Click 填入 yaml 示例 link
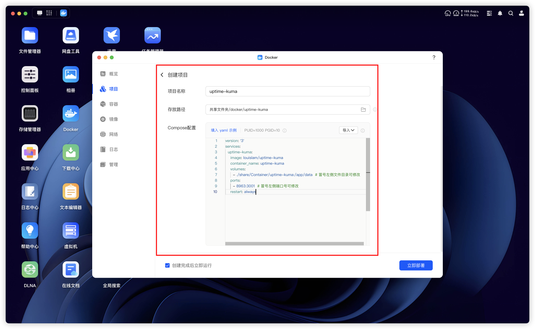535x329 pixels. 224,130
